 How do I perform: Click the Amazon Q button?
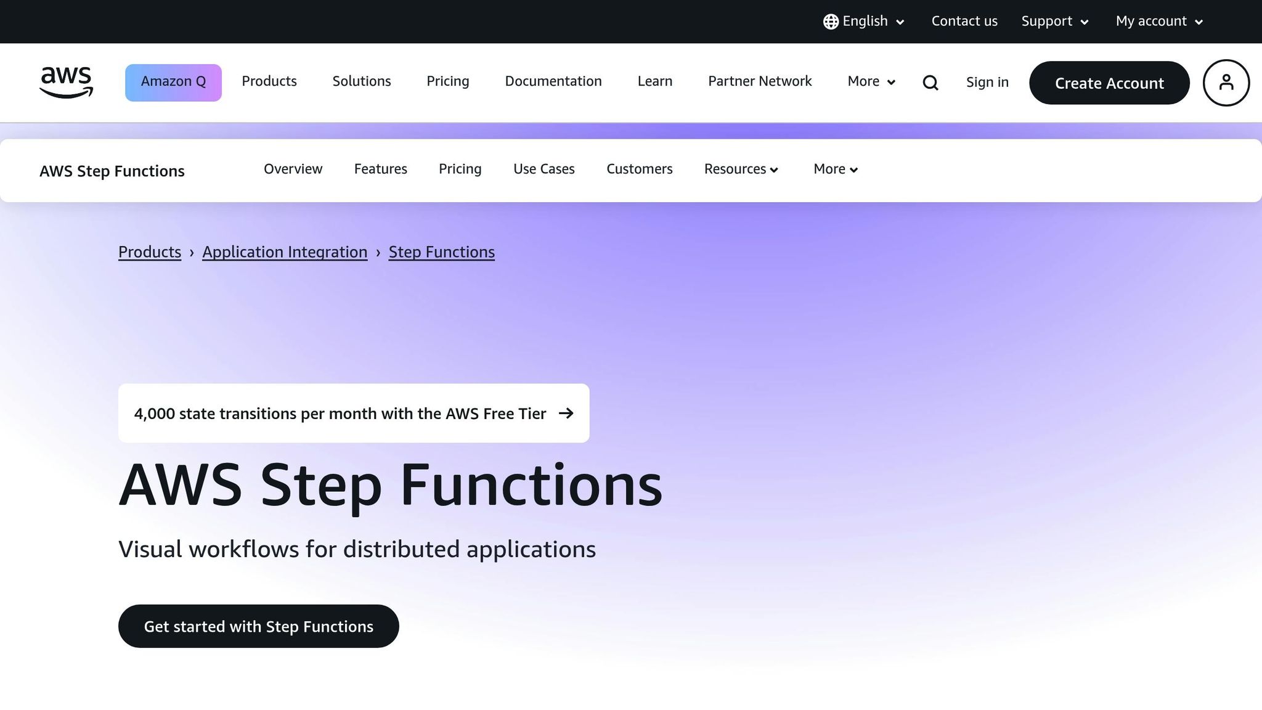pos(173,83)
